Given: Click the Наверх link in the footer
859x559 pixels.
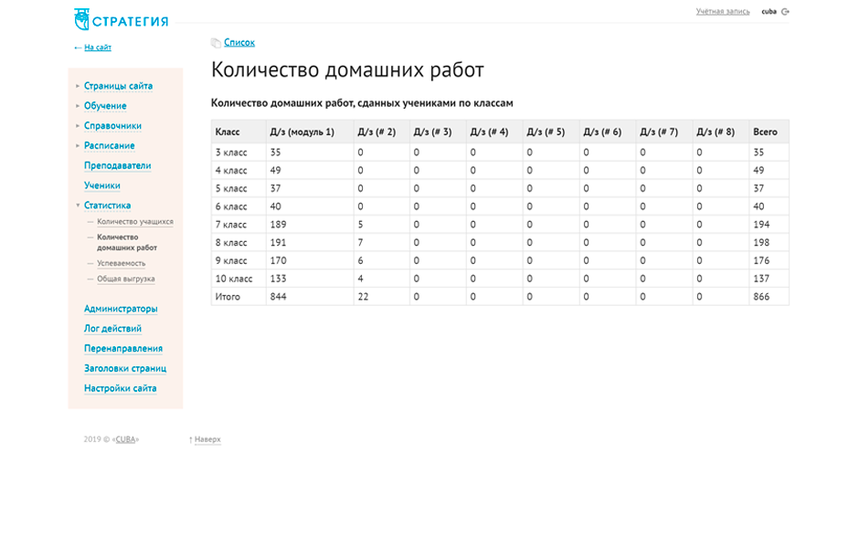Looking at the screenshot, I should click(207, 439).
